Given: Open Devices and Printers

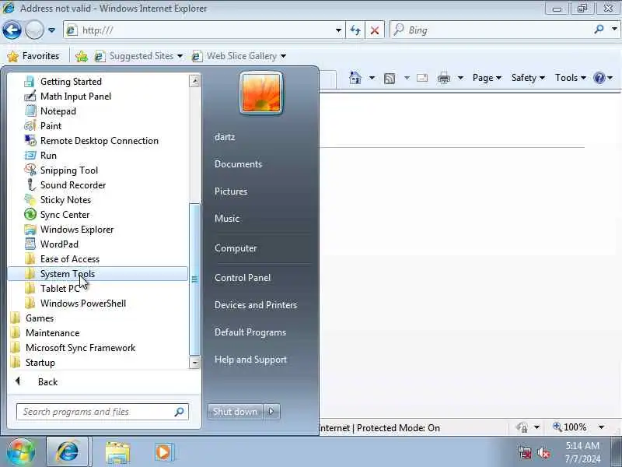Looking at the screenshot, I should click(x=256, y=305).
